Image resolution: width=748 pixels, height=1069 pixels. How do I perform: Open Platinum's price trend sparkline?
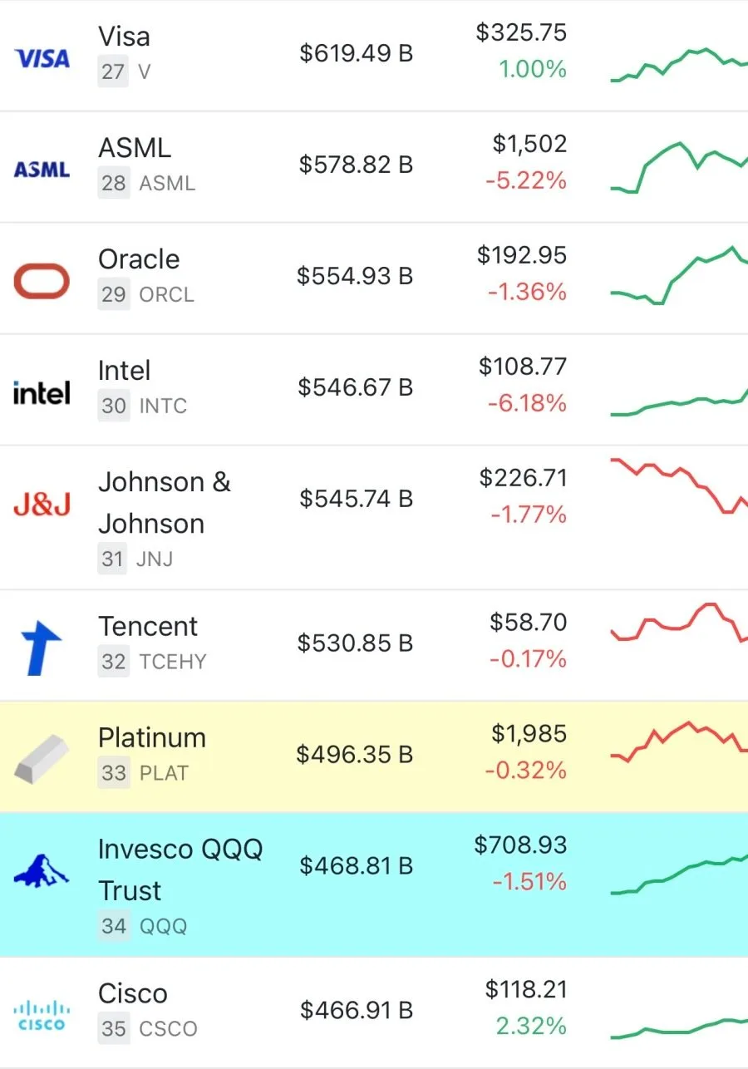click(679, 740)
